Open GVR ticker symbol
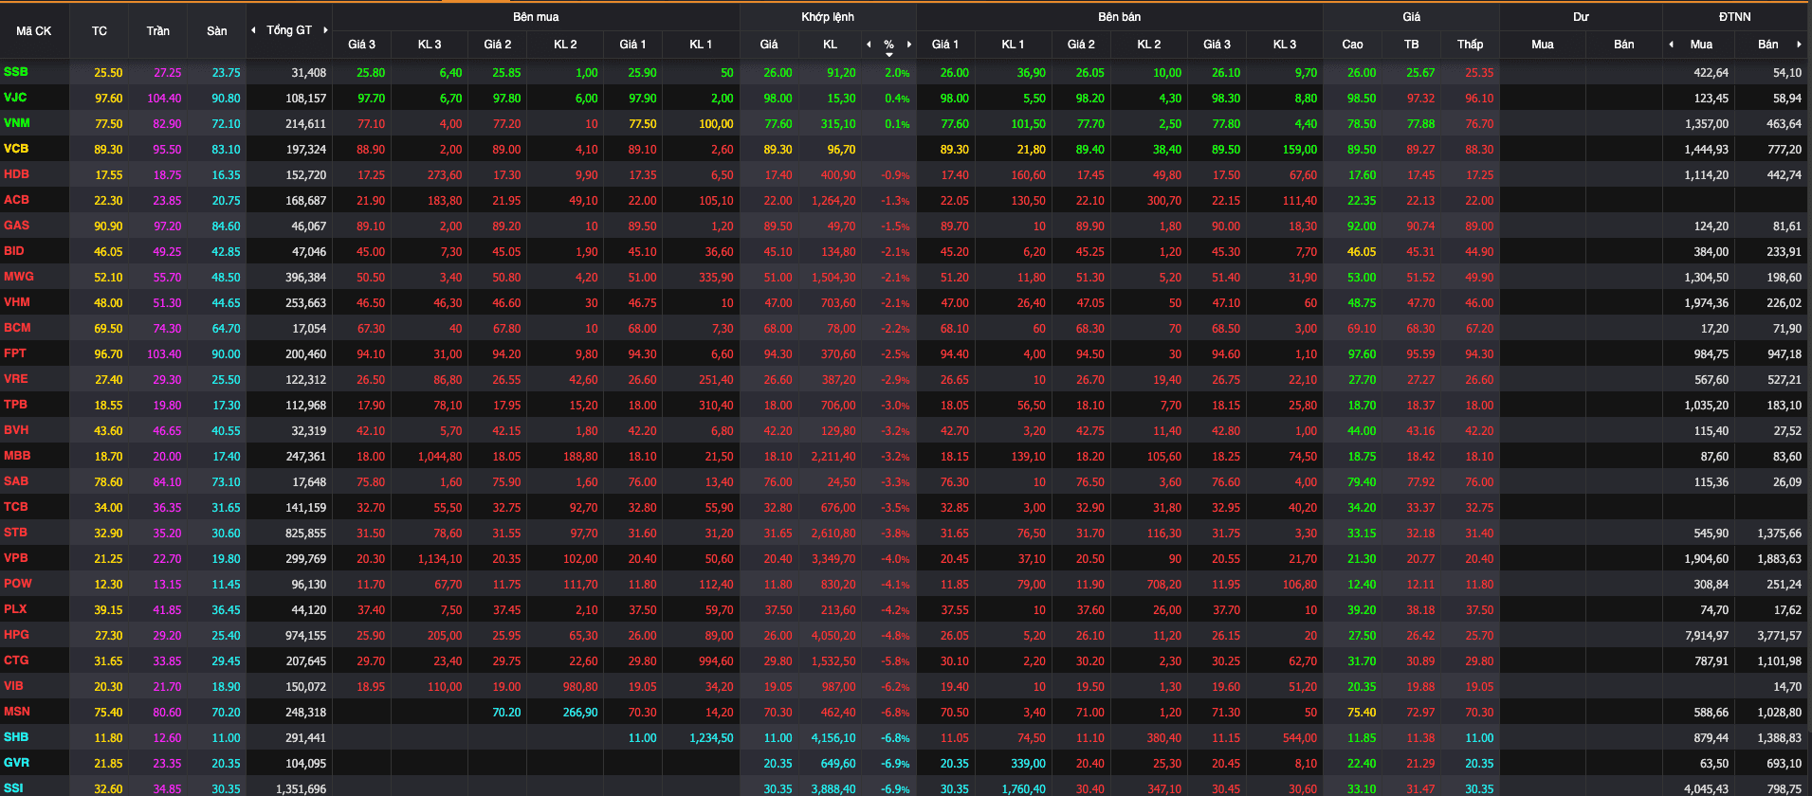Viewport: 1812px width, 796px height. (x=16, y=763)
